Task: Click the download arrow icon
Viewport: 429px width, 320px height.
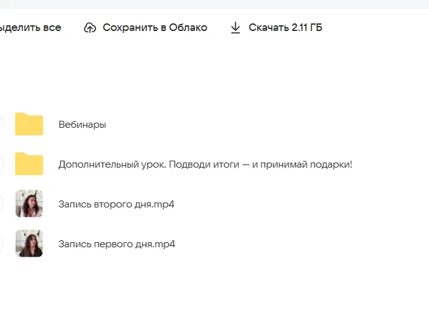Action: coord(235,28)
